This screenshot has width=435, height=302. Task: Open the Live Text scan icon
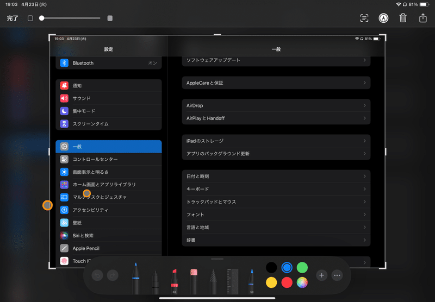(364, 18)
